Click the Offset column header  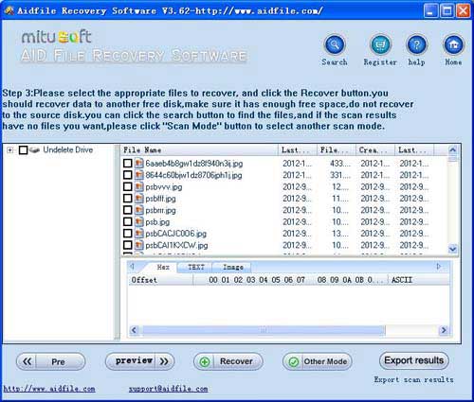click(x=160, y=280)
